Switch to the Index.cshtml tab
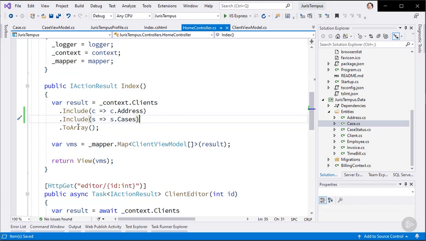Screen dimensions: 426x241 (x=155, y=27)
